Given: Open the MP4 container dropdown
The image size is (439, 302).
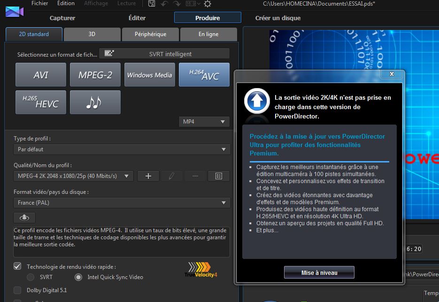Looking at the screenshot, I should pyautogui.click(x=204, y=122).
